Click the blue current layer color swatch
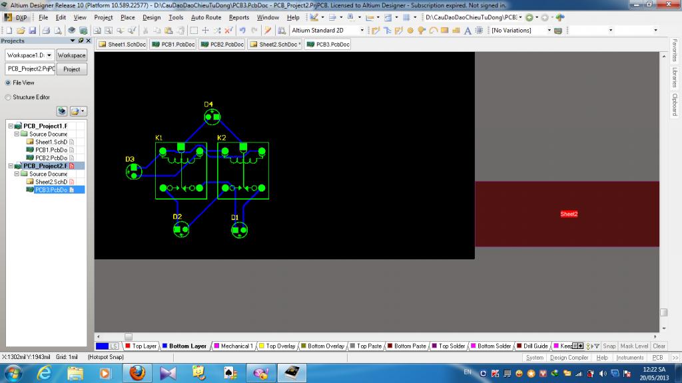Screen dimensions: 682x383 click(x=102, y=346)
